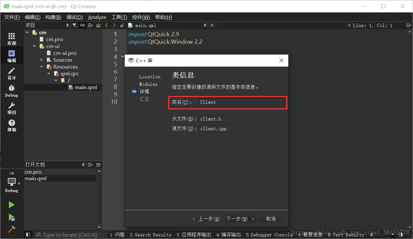Open the 构建(B) menu
Screen dimensions: 413x239
point(53,17)
